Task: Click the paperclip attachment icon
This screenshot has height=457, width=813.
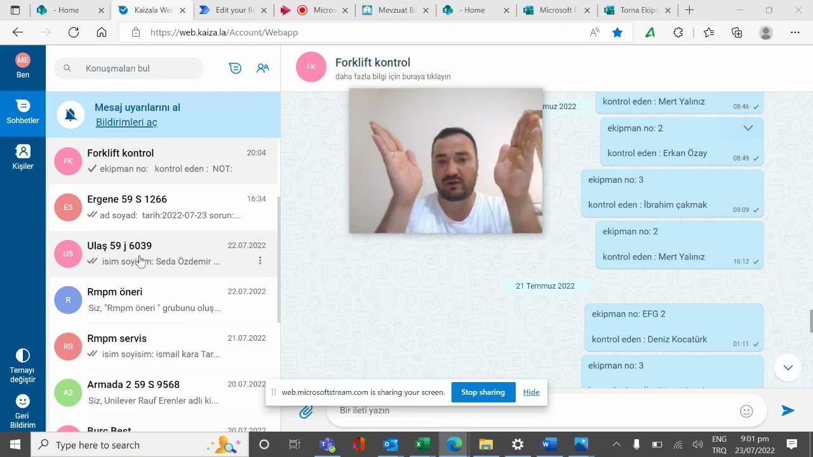Action: point(306,411)
